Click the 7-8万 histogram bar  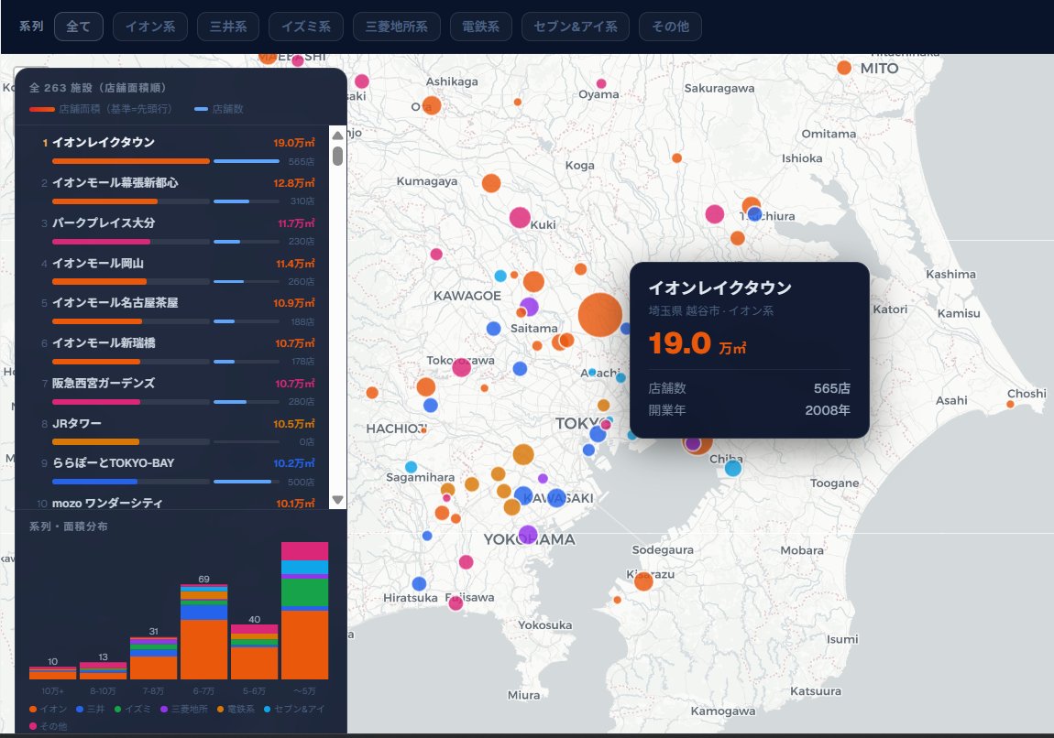pos(153,658)
